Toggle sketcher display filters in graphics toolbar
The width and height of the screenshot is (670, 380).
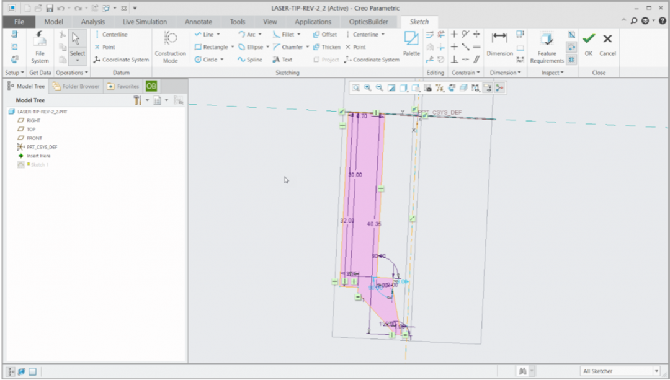pos(476,88)
